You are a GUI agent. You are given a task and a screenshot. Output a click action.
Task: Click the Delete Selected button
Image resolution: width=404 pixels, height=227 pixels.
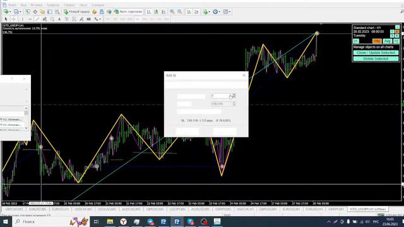pyautogui.click(x=376, y=59)
